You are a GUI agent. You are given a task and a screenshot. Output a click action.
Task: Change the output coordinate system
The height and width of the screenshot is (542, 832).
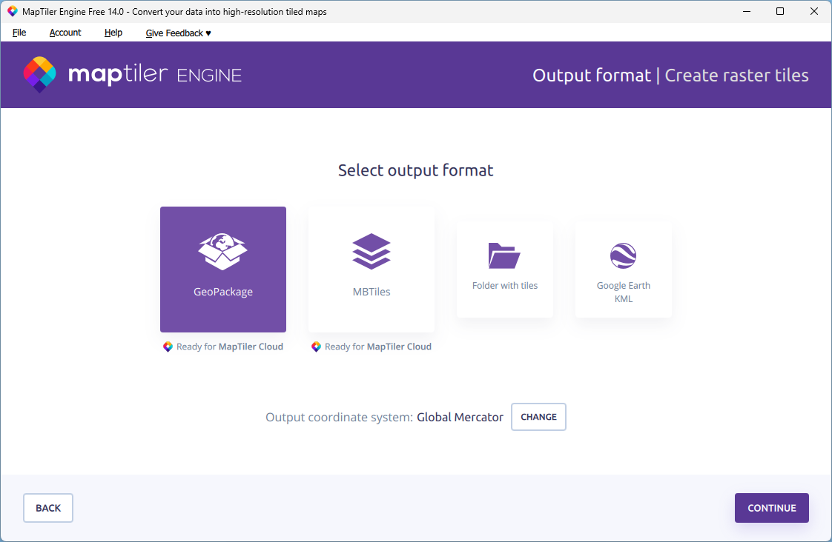click(538, 417)
